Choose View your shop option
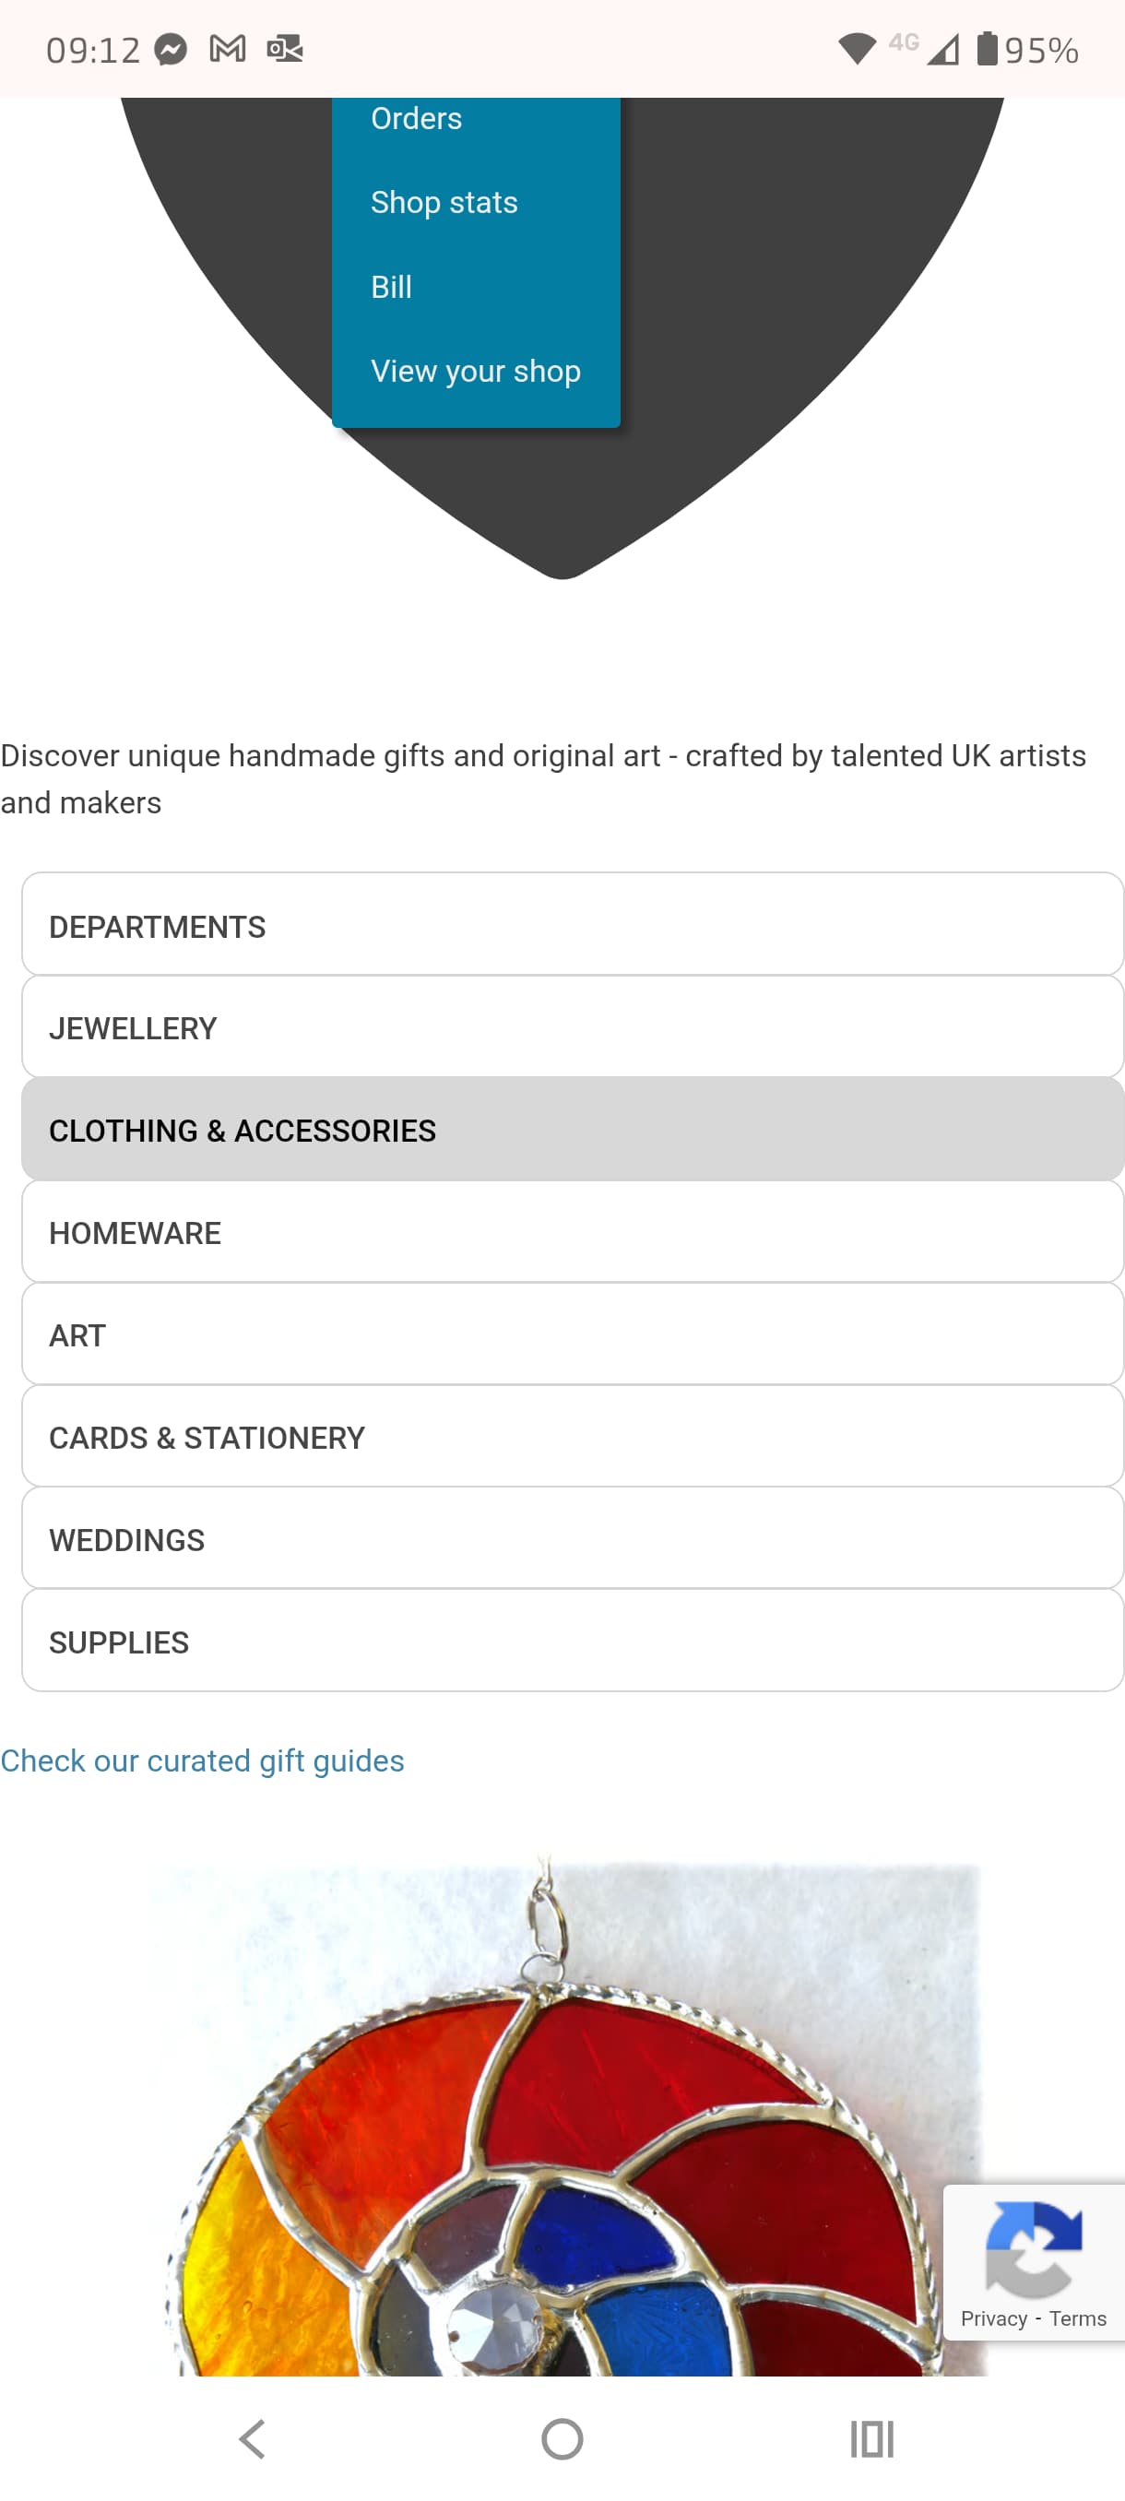Viewport: 1125px width, 2501px height. (x=476, y=371)
